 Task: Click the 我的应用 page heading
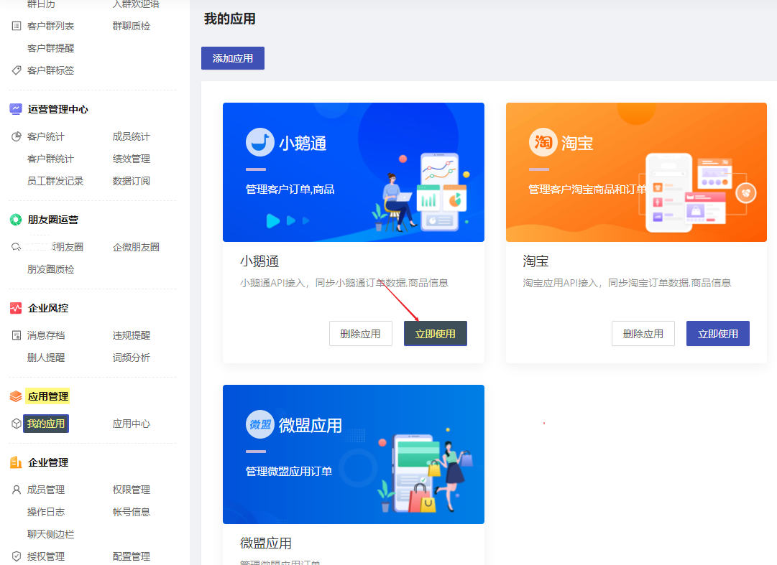[x=230, y=19]
